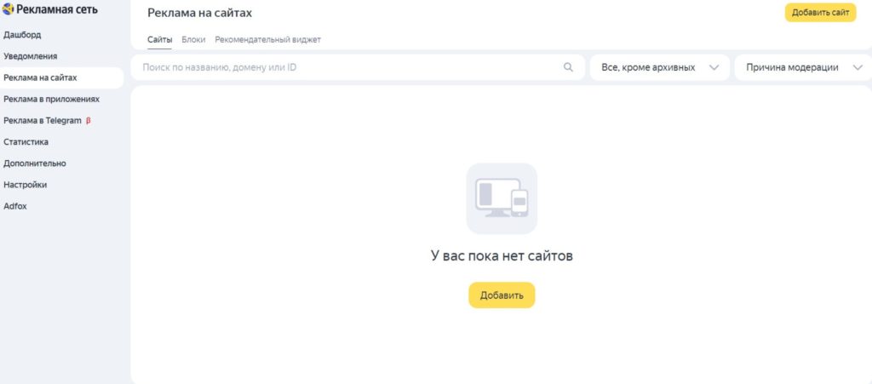The height and width of the screenshot is (384, 872).
Task: Click the Рекламная сеть title text
Action: pos(57,9)
